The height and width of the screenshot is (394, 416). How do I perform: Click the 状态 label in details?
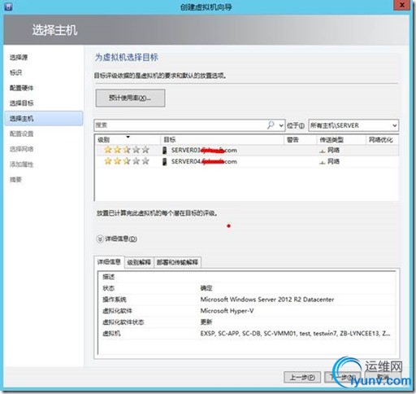[108, 288]
